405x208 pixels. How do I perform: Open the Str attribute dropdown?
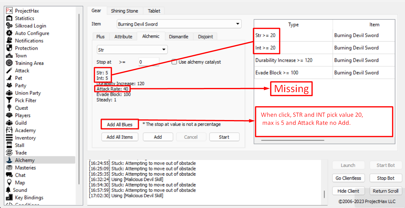pos(132,50)
